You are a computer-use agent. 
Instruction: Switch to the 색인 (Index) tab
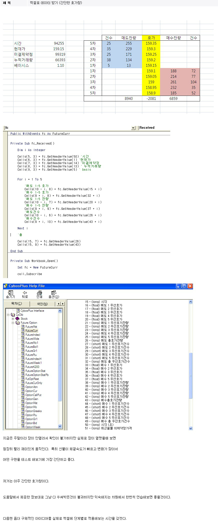(x=42, y=304)
